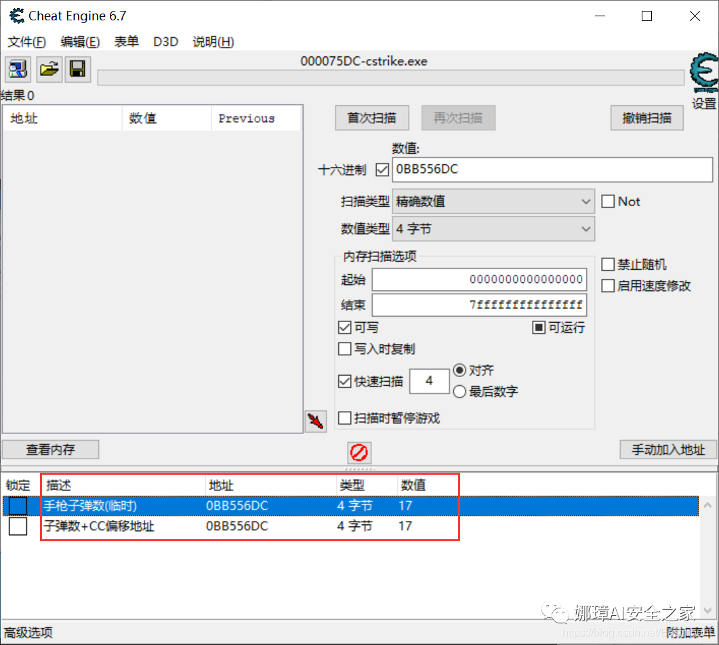The image size is (719, 645).
Task: Click the address list scrollbar up arrow
Action: click(x=707, y=505)
